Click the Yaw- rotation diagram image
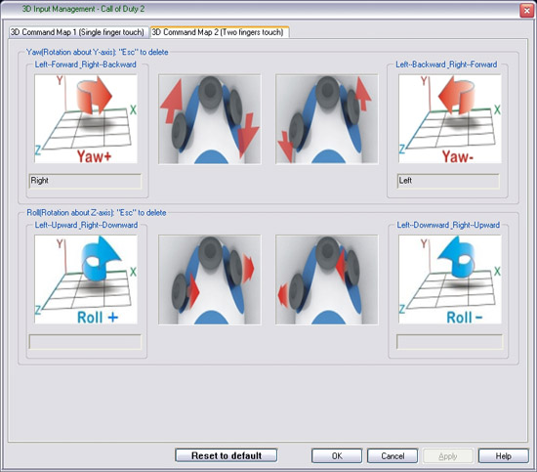The width and height of the screenshot is (537, 472). (x=450, y=118)
